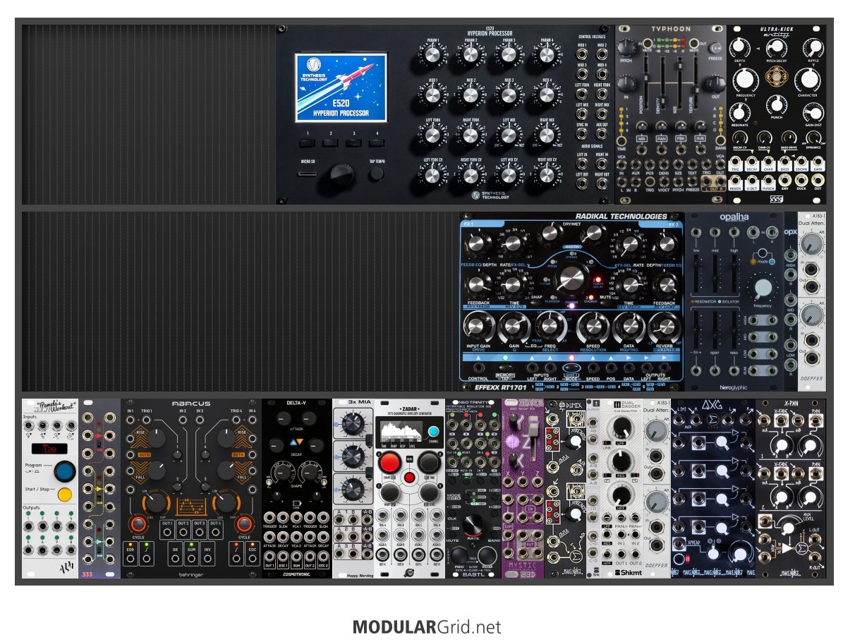Click the EFFEXX MEMORY TAP button

505,368
